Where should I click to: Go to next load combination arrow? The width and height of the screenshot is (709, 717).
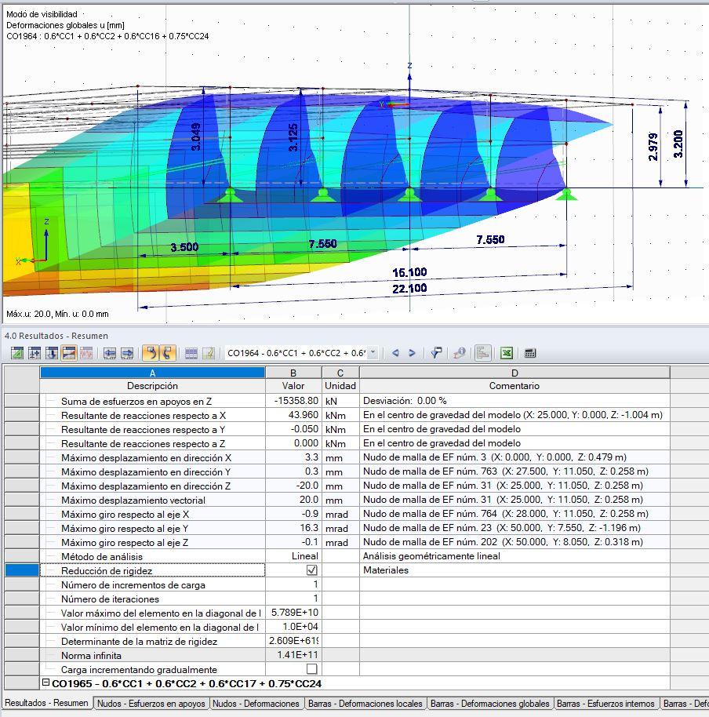coord(412,353)
